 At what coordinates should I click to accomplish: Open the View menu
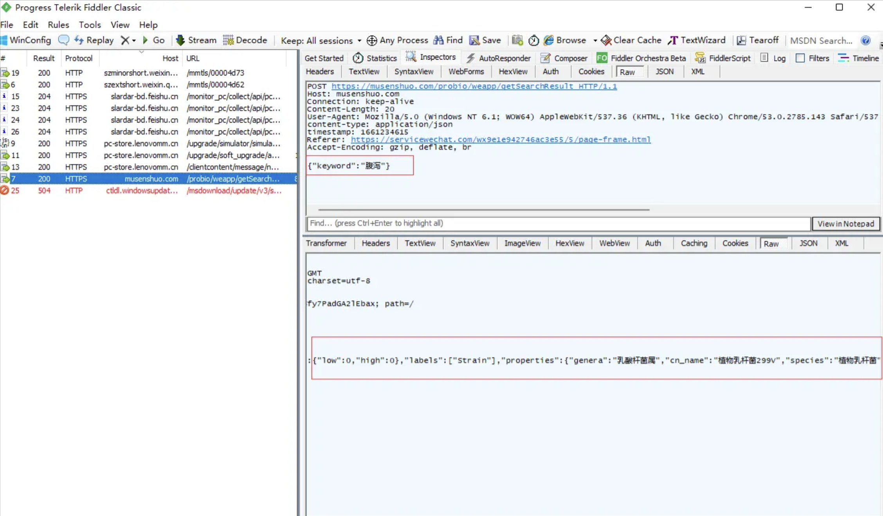[120, 25]
